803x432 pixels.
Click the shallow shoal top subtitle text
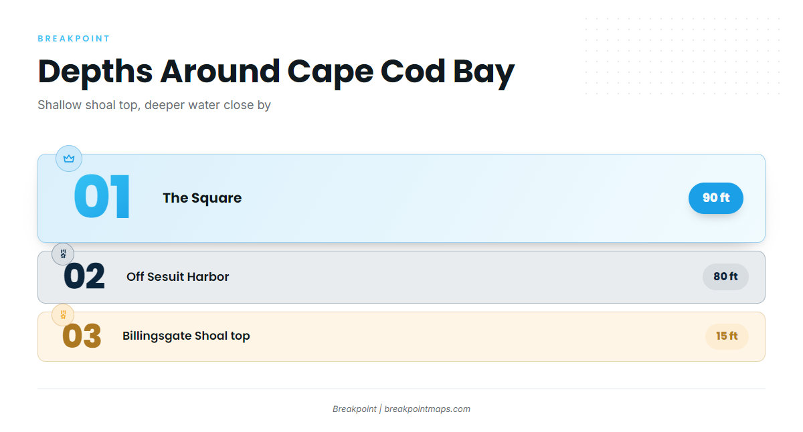pos(154,105)
